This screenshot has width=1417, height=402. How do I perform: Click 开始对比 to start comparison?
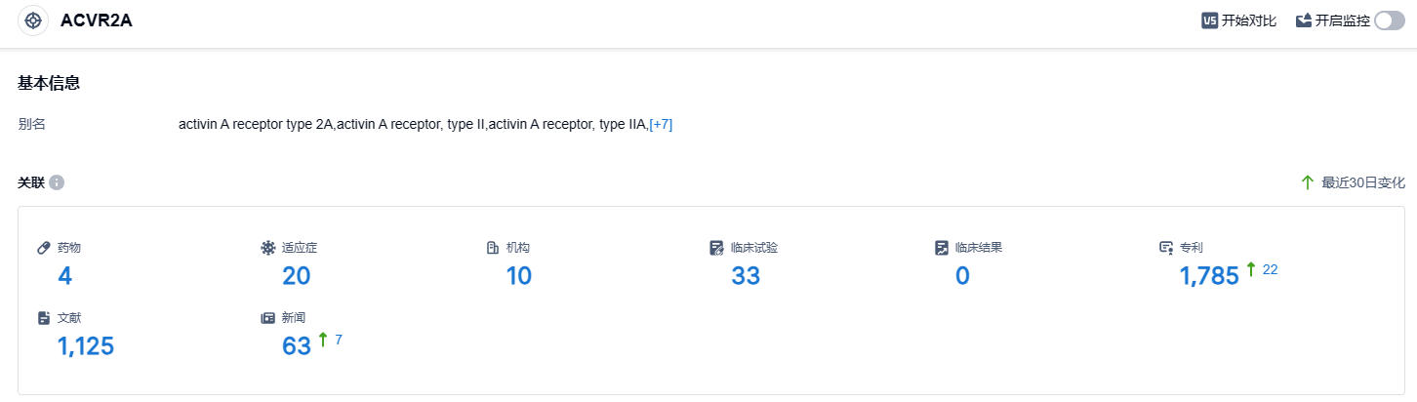1248,20
